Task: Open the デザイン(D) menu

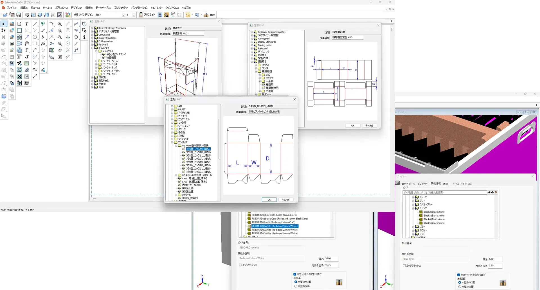Action: point(76,8)
